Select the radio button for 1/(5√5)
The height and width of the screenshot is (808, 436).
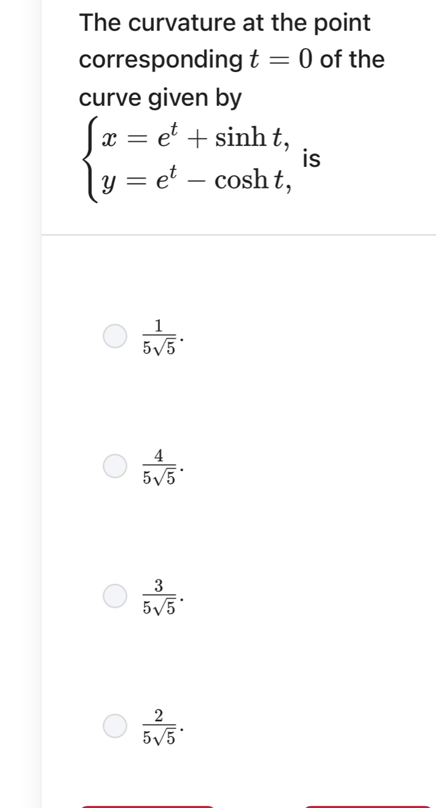115,337
